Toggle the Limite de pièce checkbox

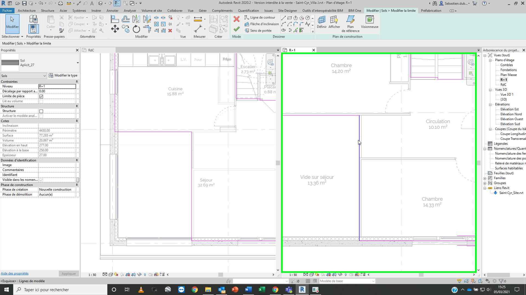click(x=41, y=96)
